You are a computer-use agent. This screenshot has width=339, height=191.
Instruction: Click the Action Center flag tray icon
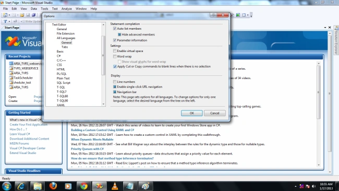coord(308,186)
